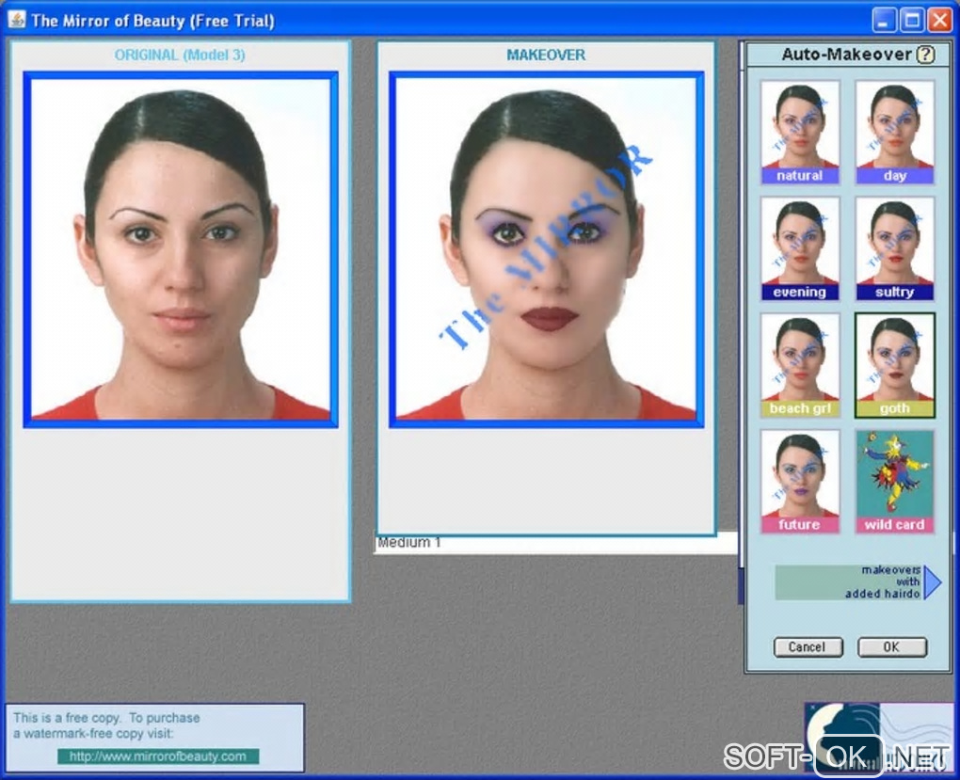The image size is (960, 780).
Task: Confirm makeover with the OK button
Action: pos(892,647)
